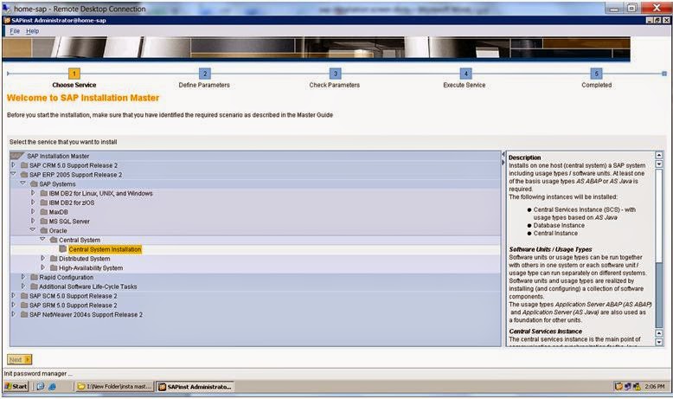Expand the Rapid Configuration node
Viewport: 673px width, 399px height.
[x=23, y=277]
